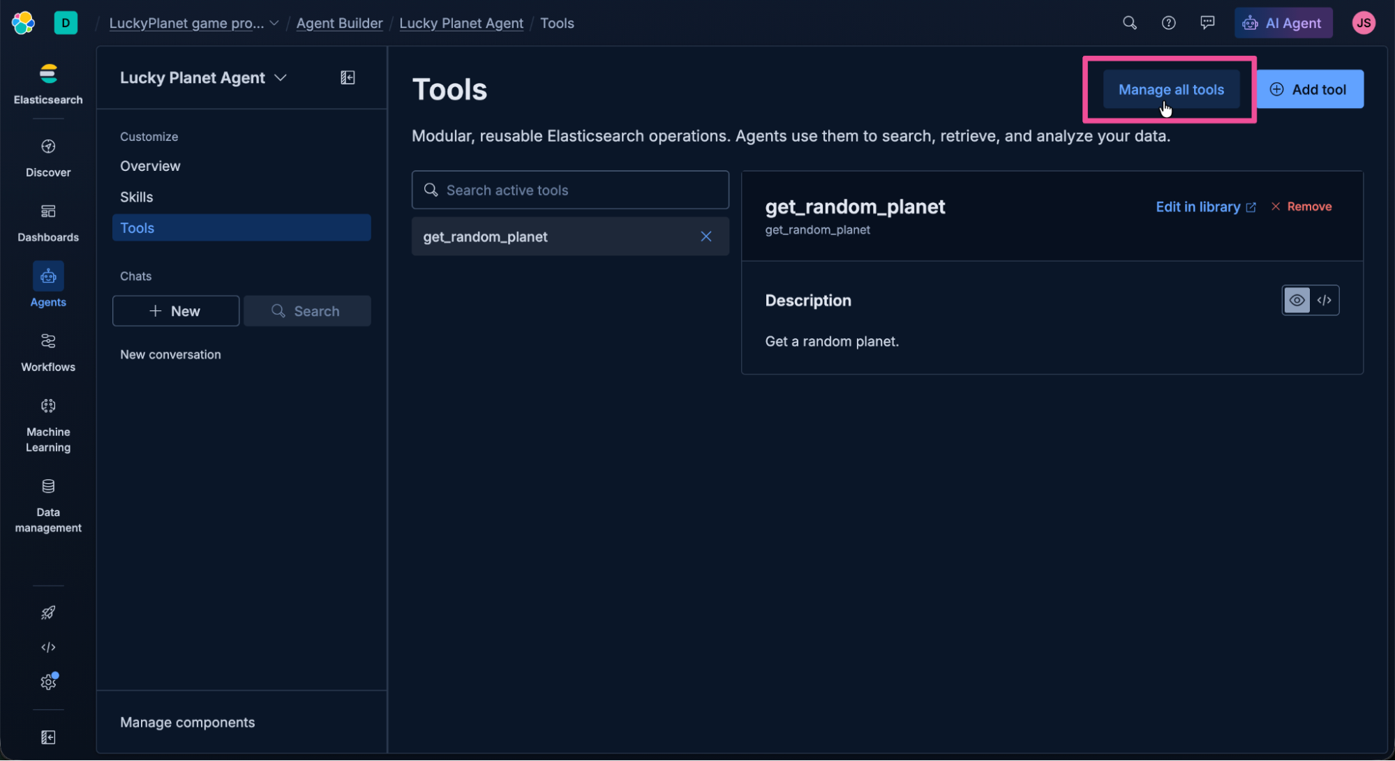Switch description to rendered preview eye view
The image size is (1395, 761).
click(x=1297, y=301)
